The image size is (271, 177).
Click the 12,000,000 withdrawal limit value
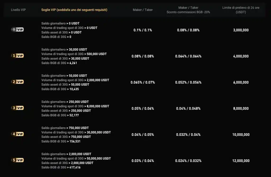click(x=241, y=161)
